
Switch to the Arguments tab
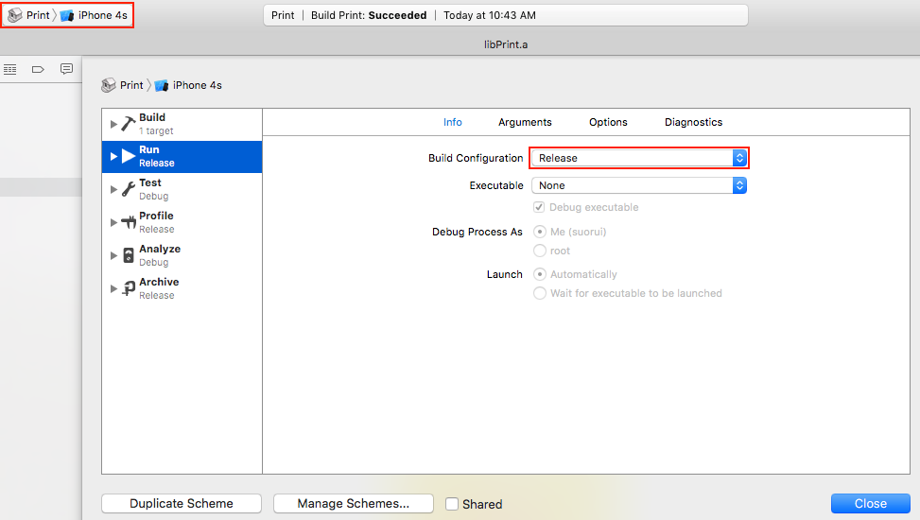click(x=525, y=122)
